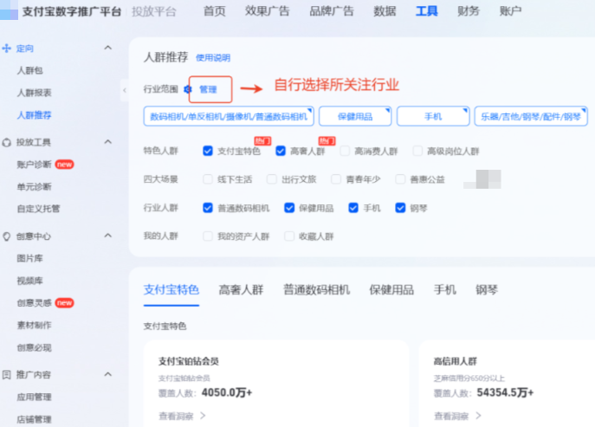Image resolution: width=595 pixels, height=427 pixels.
Task: Click the new badge on 账户诊断
Action: pos(64,165)
